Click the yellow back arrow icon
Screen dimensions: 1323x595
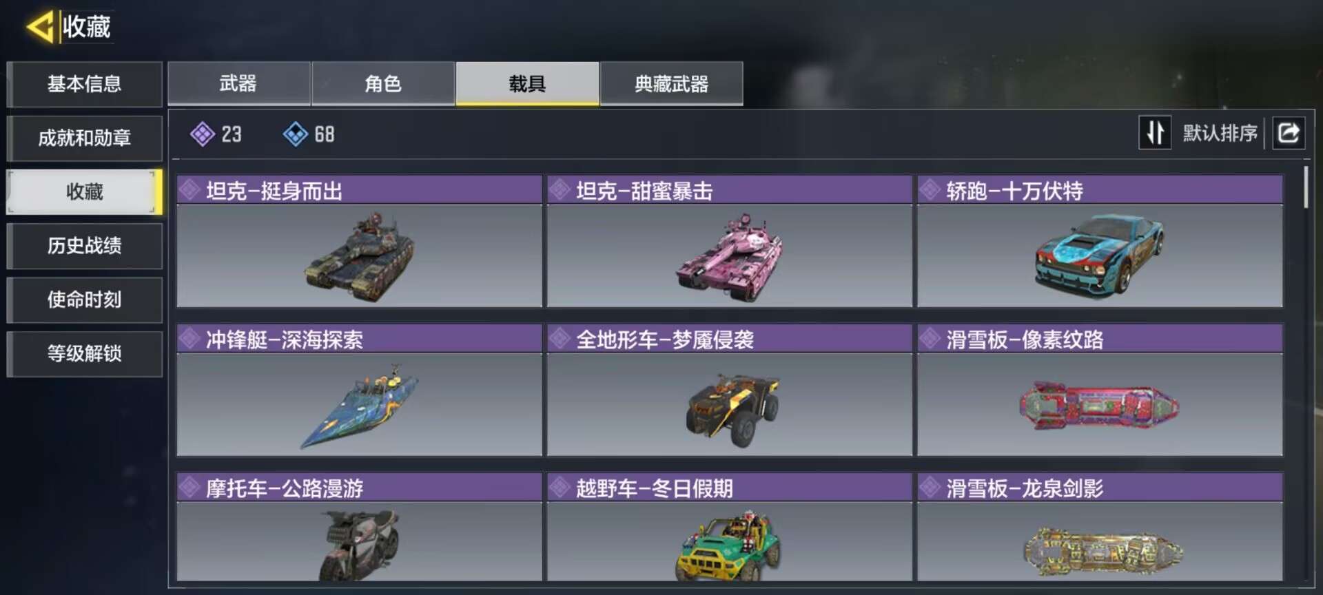click(40, 27)
